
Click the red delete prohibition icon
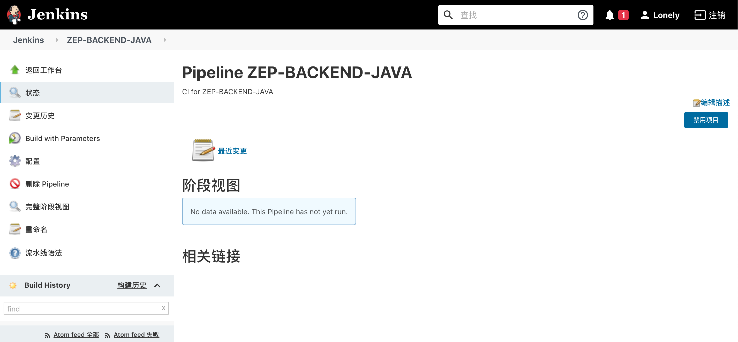[x=15, y=183]
